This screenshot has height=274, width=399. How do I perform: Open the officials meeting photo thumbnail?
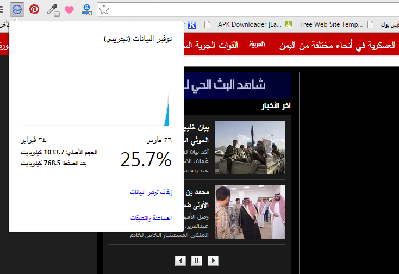(250, 212)
